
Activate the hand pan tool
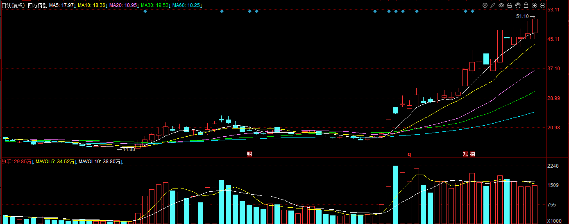517,5
